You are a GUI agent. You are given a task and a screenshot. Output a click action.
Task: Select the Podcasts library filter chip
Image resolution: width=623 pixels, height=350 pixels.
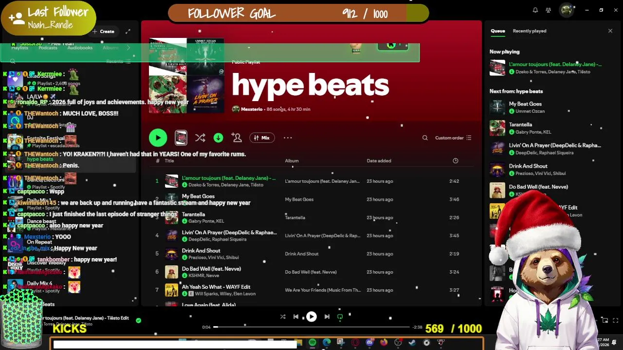click(x=48, y=48)
